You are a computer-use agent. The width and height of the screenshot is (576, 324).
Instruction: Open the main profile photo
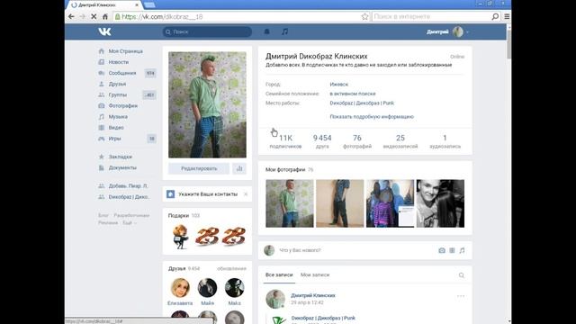pos(207,104)
